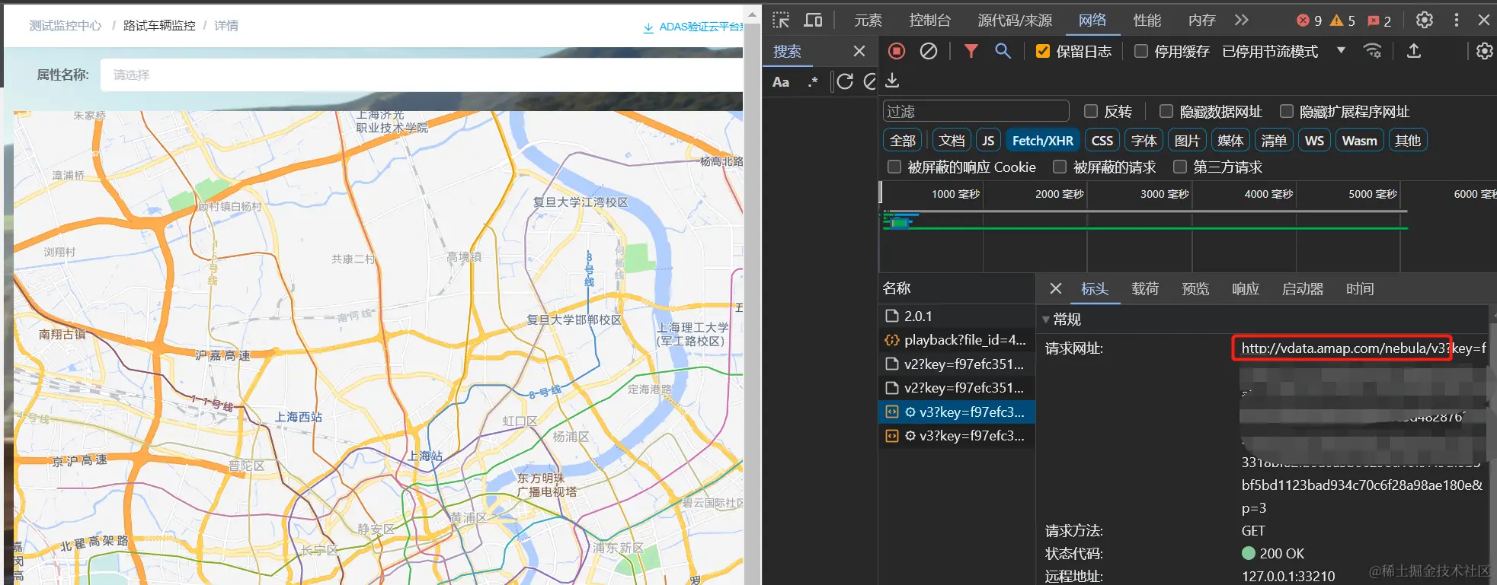Open the throttling mode dropdown
The height and width of the screenshot is (585, 1497).
point(1284,51)
